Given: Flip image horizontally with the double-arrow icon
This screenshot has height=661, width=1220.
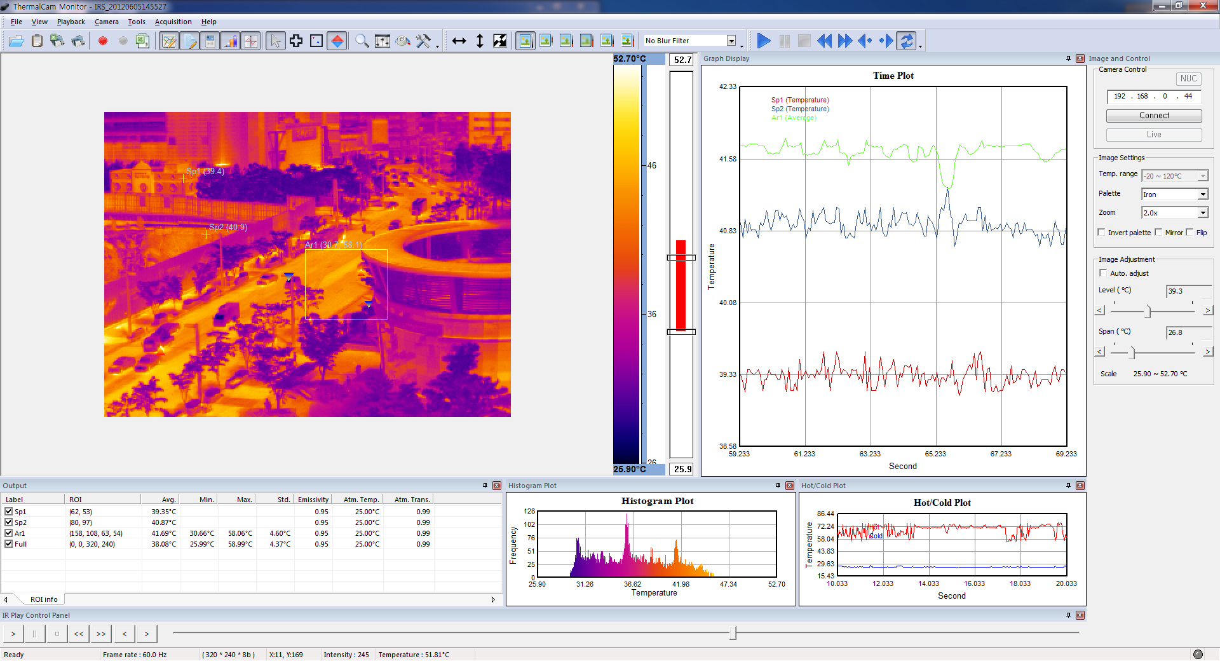Looking at the screenshot, I should coord(459,41).
